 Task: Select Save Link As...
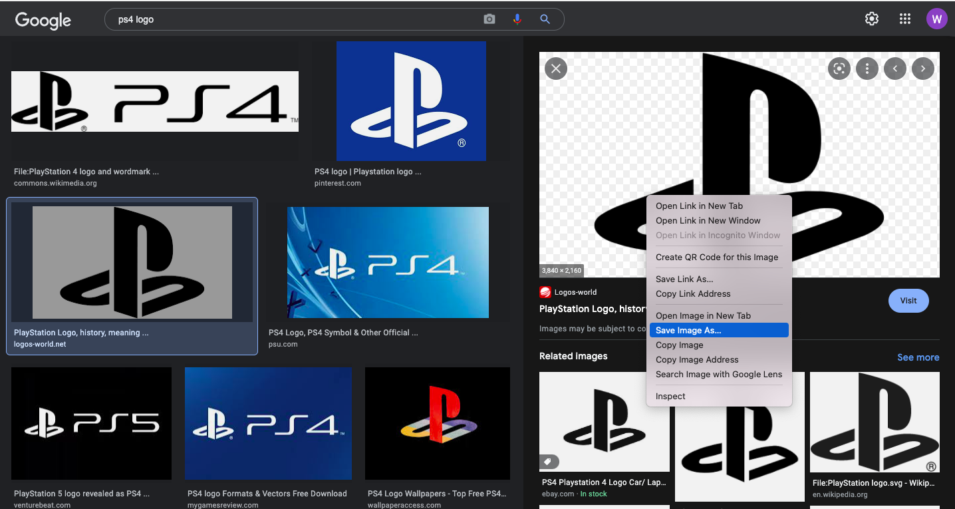(x=719, y=279)
